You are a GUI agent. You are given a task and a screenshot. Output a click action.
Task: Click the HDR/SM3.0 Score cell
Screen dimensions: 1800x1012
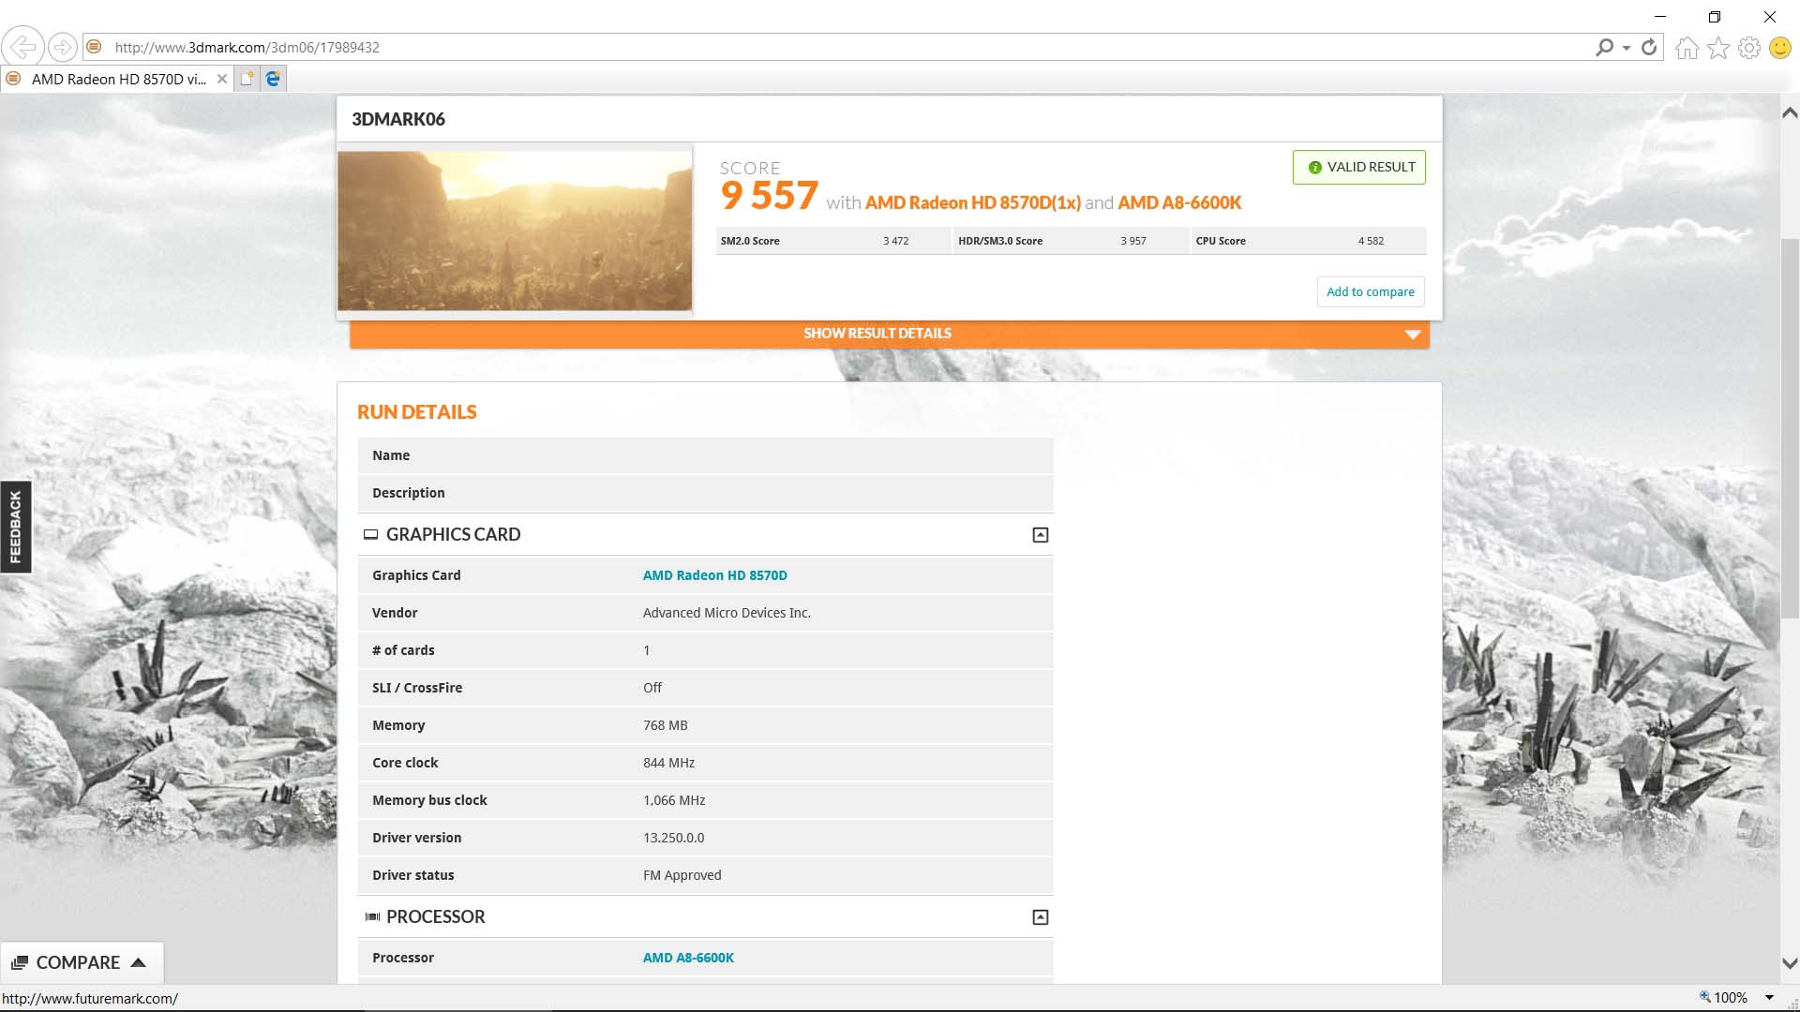(x=1070, y=241)
